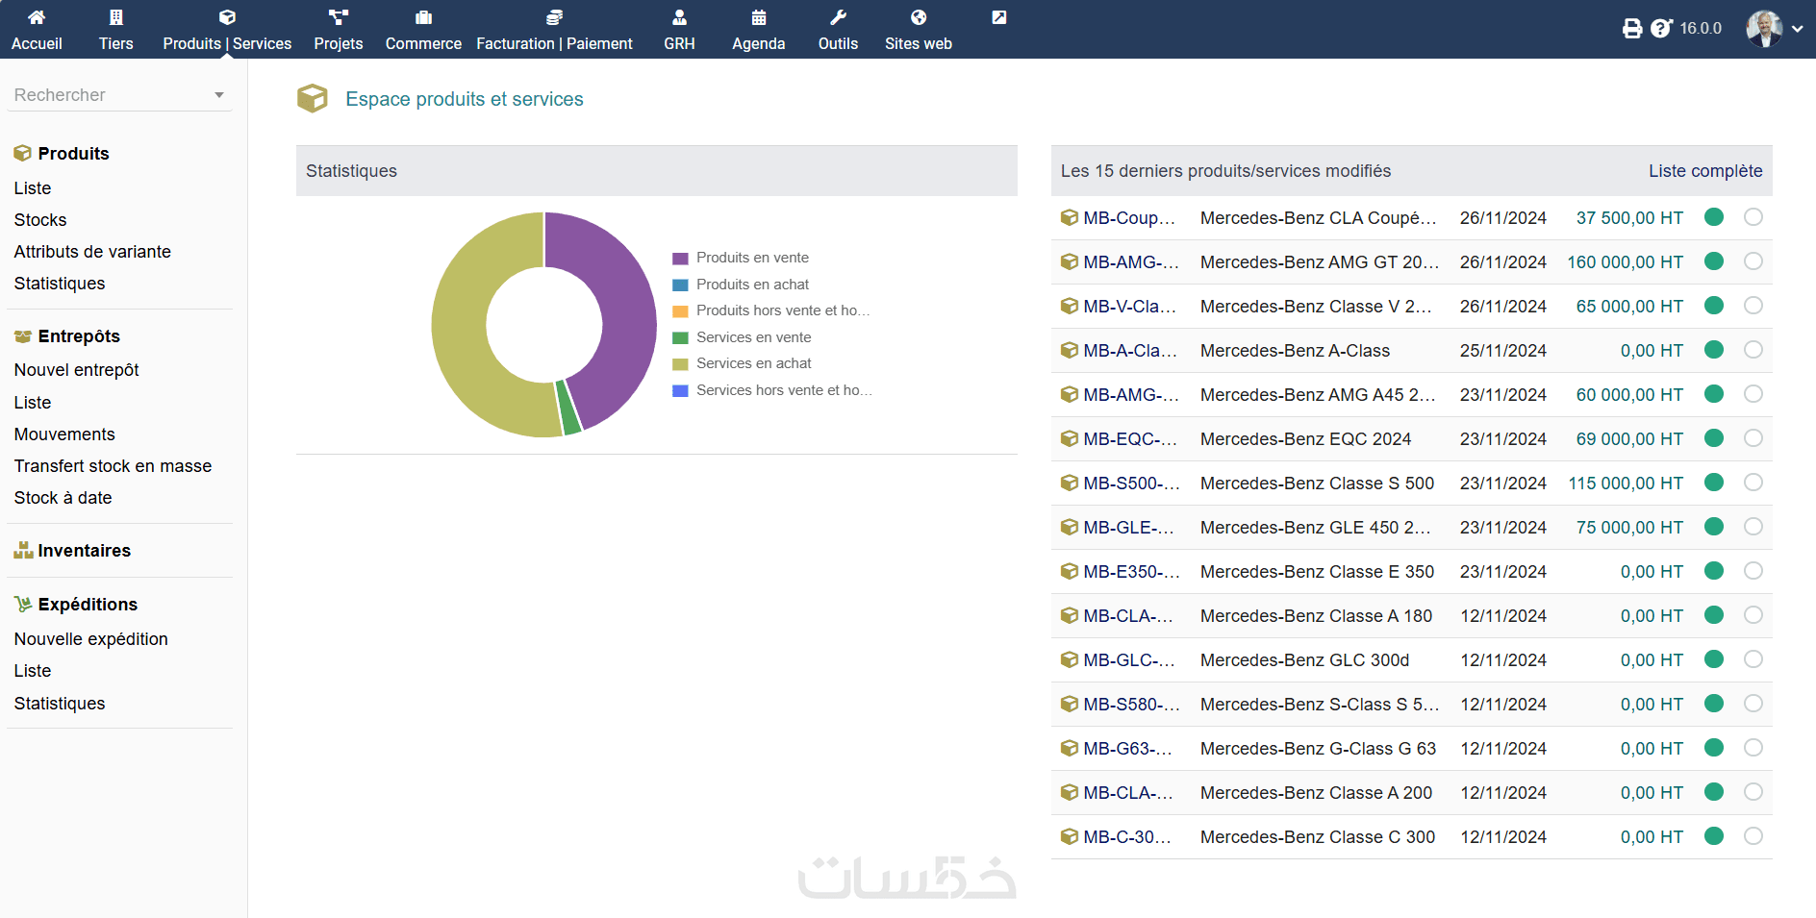1816x918 pixels.
Task: Open the Sites web globe icon
Action: [919, 17]
